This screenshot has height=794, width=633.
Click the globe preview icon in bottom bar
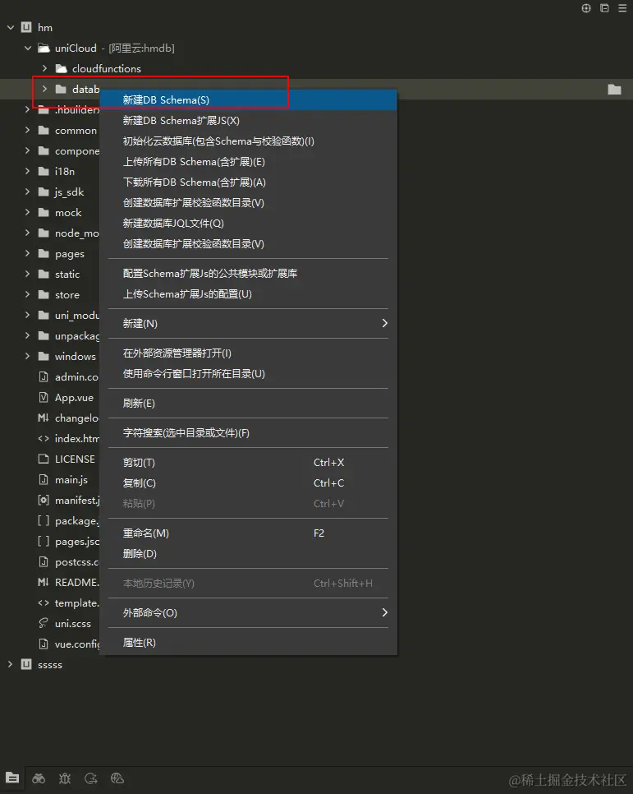coord(117,778)
